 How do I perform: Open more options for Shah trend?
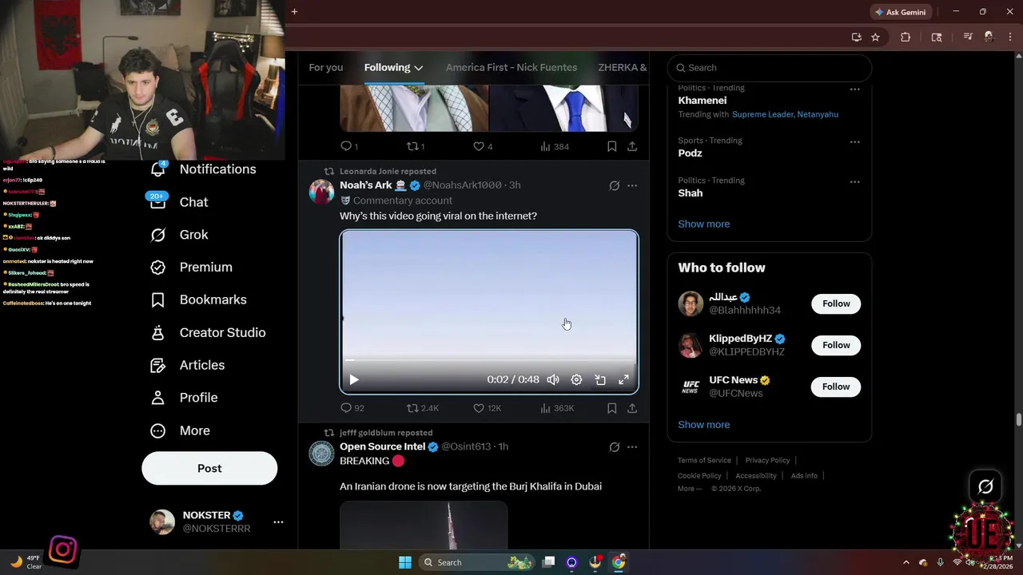854,182
